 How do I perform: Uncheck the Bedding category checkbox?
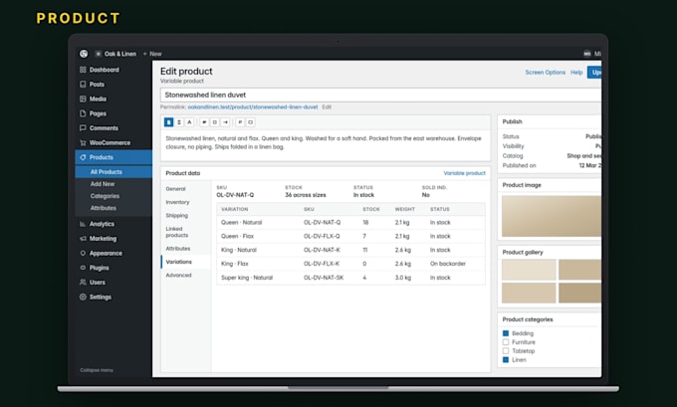click(506, 333)
